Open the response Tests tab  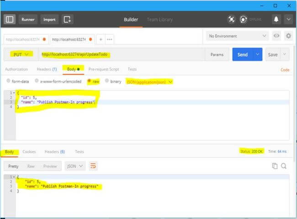pyautogui.click(x=80, y=151)
